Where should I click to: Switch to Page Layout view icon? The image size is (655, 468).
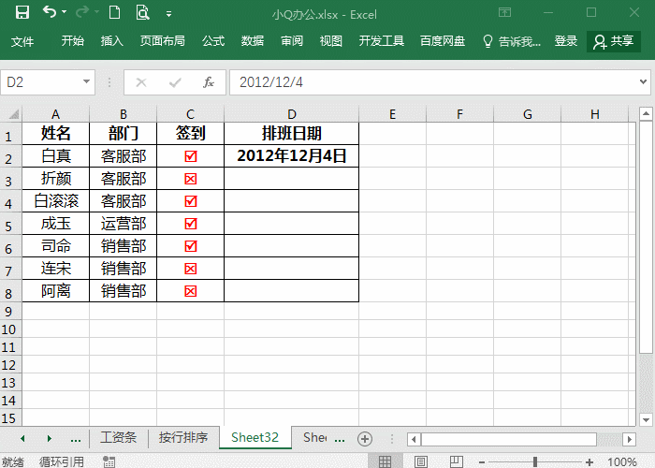[x=421, y=461]
